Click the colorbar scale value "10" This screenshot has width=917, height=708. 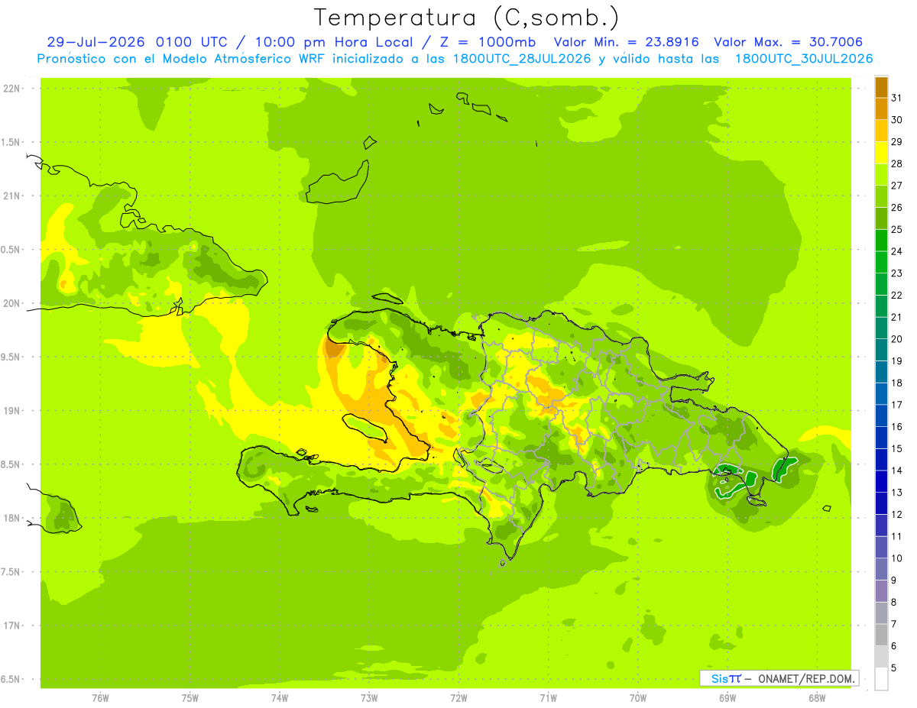(896, 558)
